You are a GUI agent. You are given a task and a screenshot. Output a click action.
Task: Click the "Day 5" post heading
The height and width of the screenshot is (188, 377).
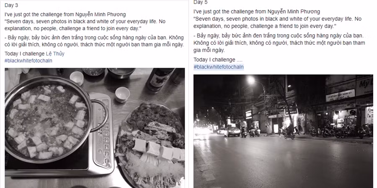click(200, 3)
